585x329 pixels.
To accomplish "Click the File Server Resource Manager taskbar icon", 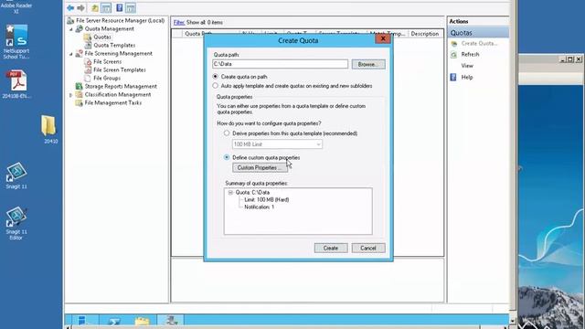I will 171,320.
